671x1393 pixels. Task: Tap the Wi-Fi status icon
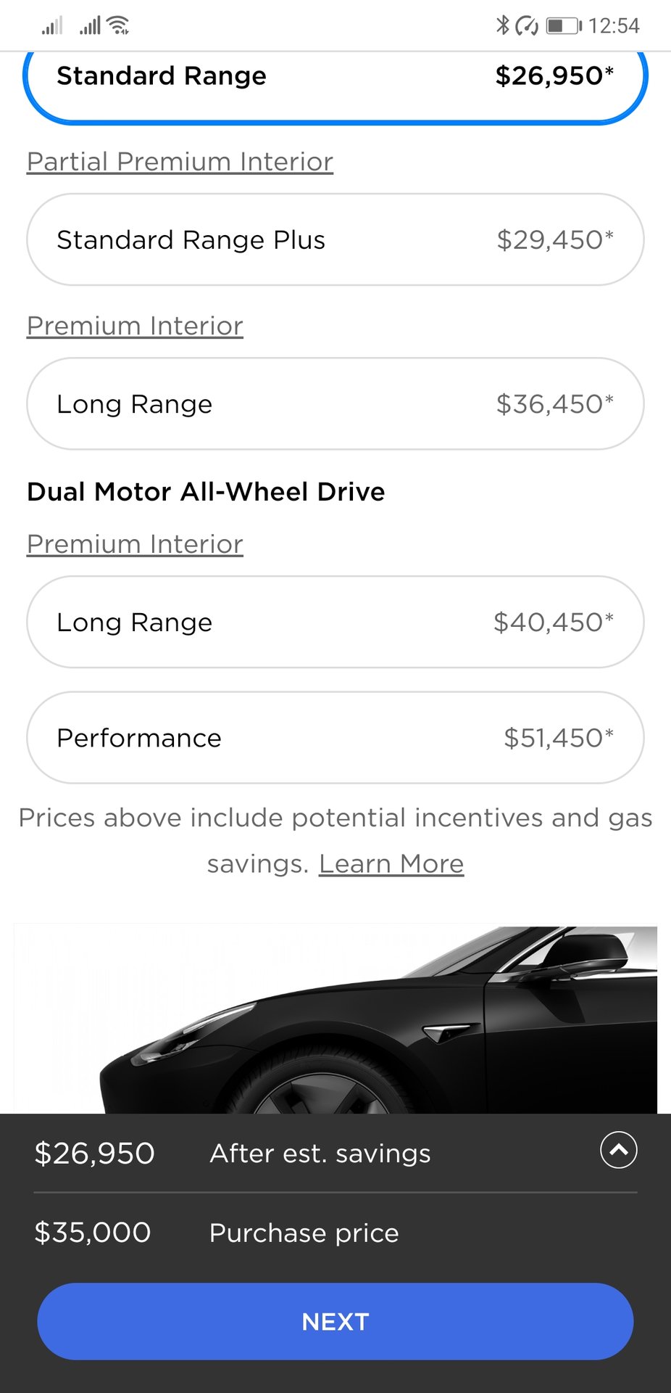(x=118, y=25)
